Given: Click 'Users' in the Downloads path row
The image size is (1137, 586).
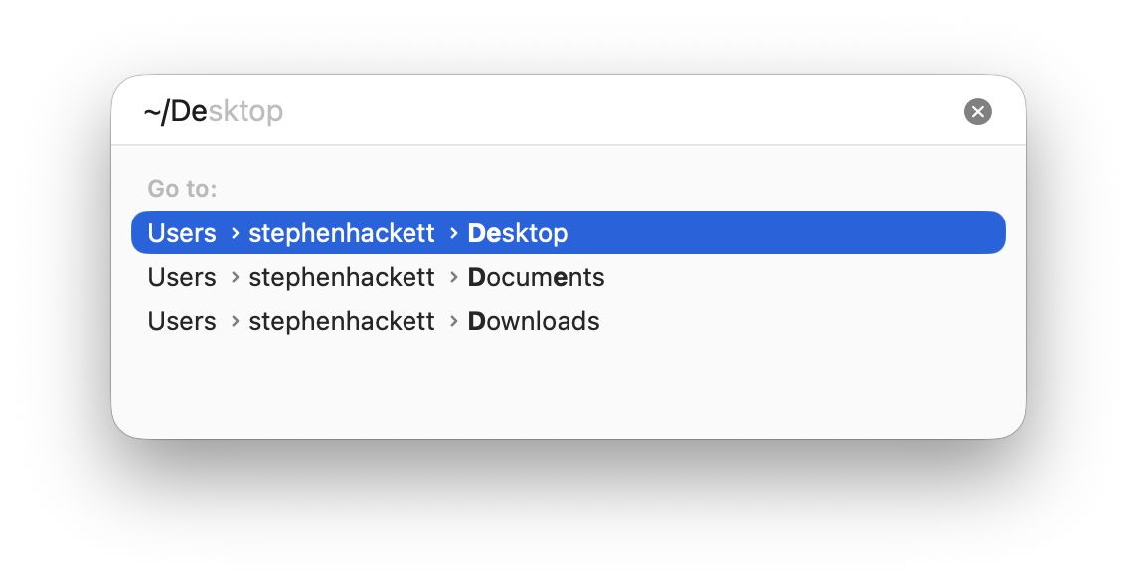Looking at the screenshot, I should click(x=182, y=321).
